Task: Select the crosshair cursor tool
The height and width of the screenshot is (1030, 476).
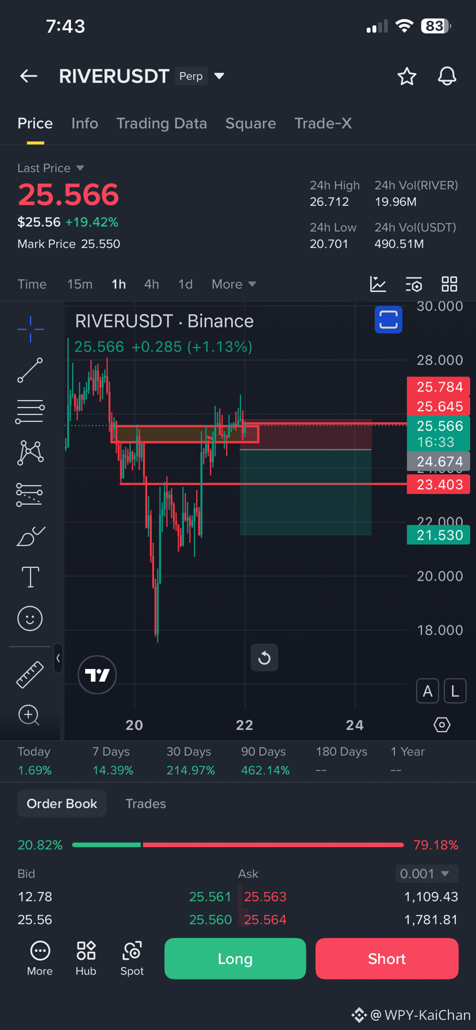Action: [x=30, y=329]
